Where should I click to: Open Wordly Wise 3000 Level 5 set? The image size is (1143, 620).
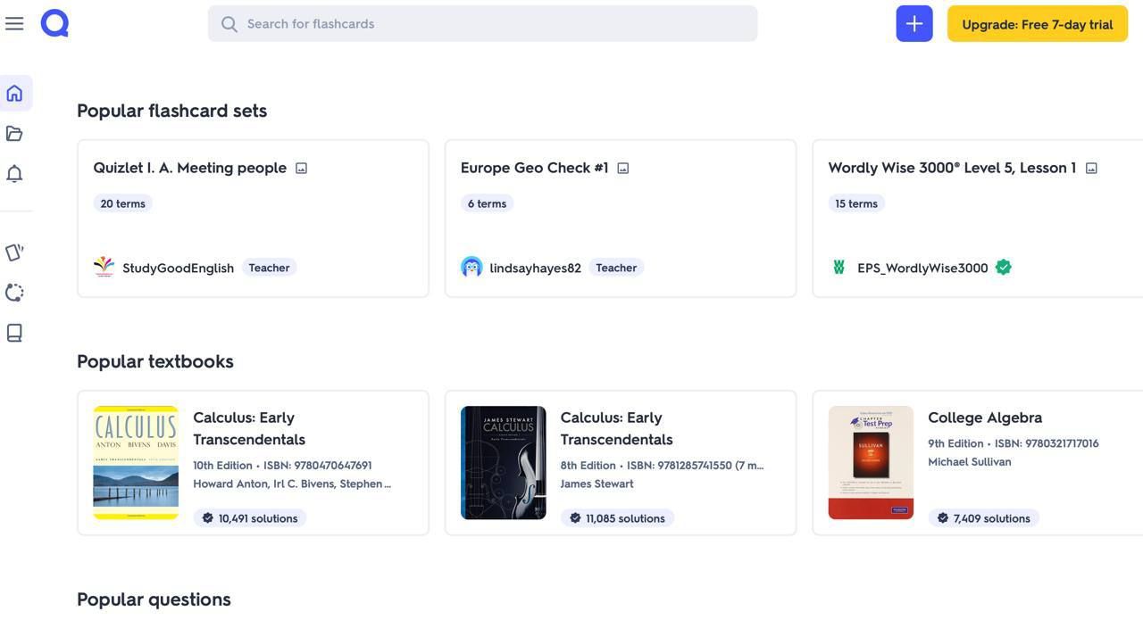(x=951, y=168)
